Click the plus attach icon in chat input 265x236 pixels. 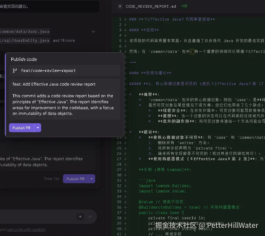coord(80,217)
